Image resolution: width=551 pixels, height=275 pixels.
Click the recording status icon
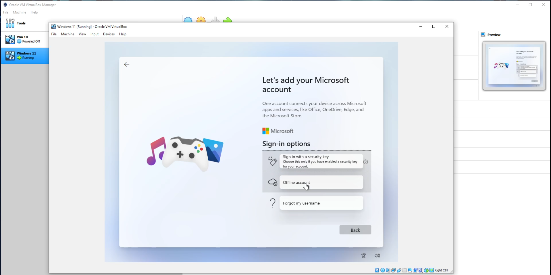point(415,270)
